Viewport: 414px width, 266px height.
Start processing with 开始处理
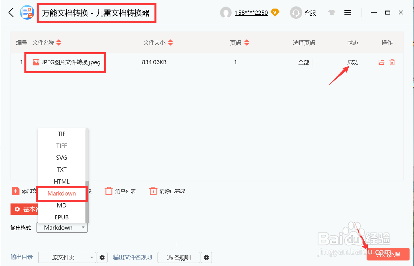(x=388, y=254)
